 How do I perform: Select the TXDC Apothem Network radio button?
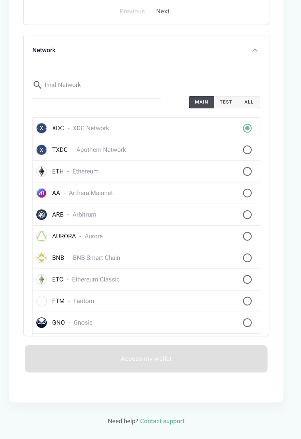(x=247, y=150)
